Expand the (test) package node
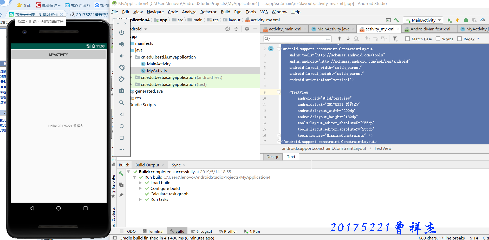 pos(131,85)
